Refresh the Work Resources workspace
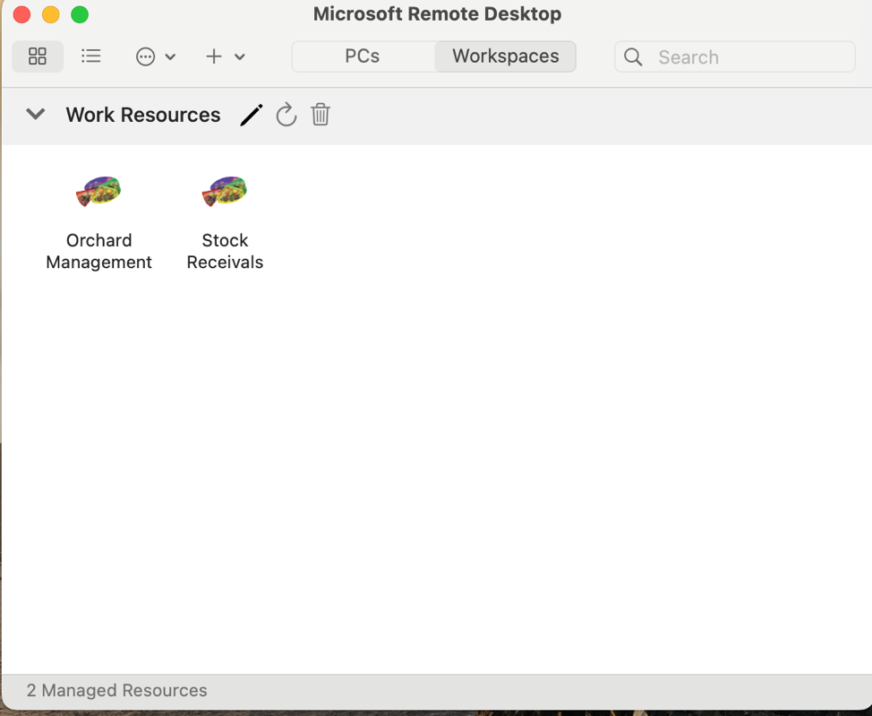The image size is (872, 716). pos(286,115)
